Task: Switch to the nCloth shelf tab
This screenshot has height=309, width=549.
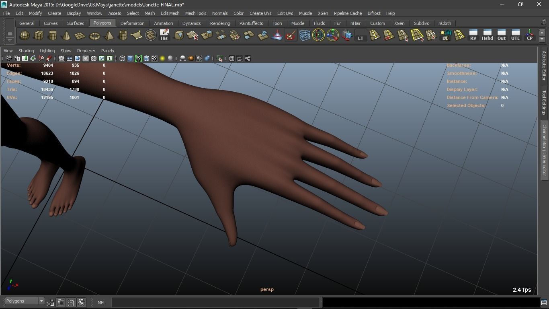Action: click(445, 23)
